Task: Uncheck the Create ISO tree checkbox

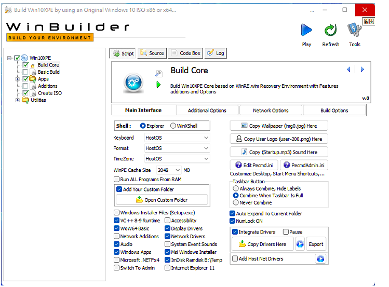Action: coord(25,93)
